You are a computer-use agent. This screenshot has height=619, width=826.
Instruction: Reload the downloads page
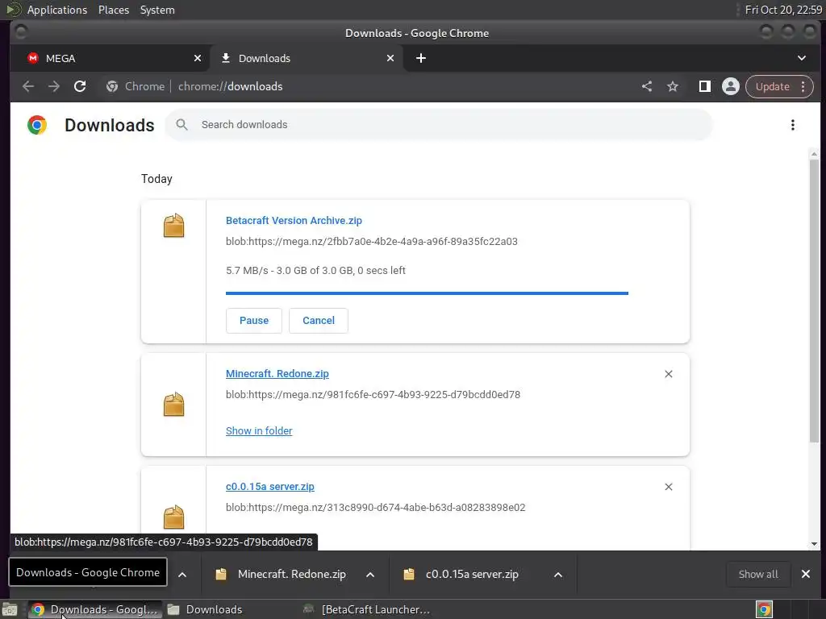(x=80, y=86)
